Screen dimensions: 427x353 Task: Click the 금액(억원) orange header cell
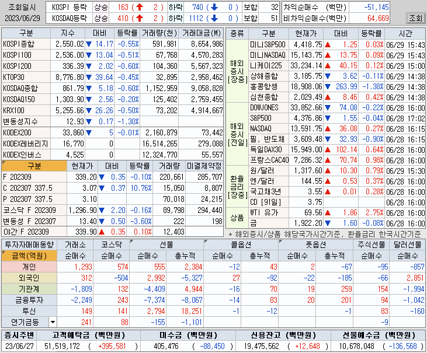pos(29,256)
